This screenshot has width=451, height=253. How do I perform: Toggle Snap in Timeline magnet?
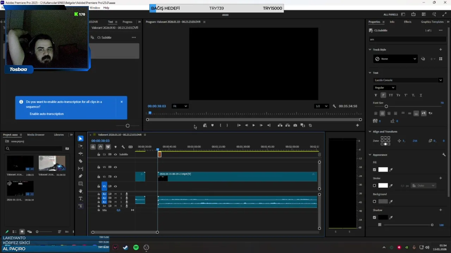[100, 147]
